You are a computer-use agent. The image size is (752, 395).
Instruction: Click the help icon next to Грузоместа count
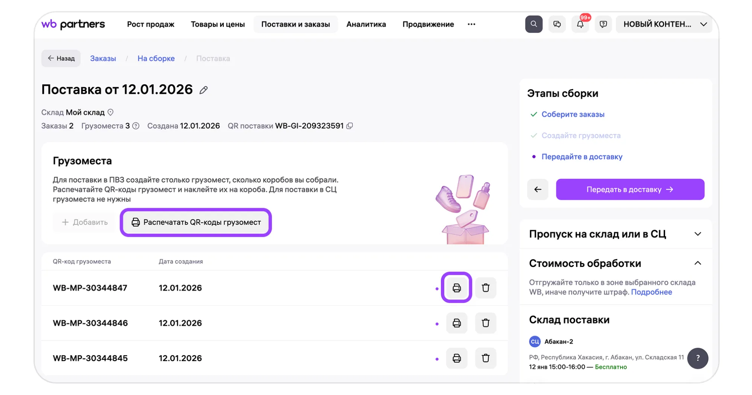pos(136,126)
